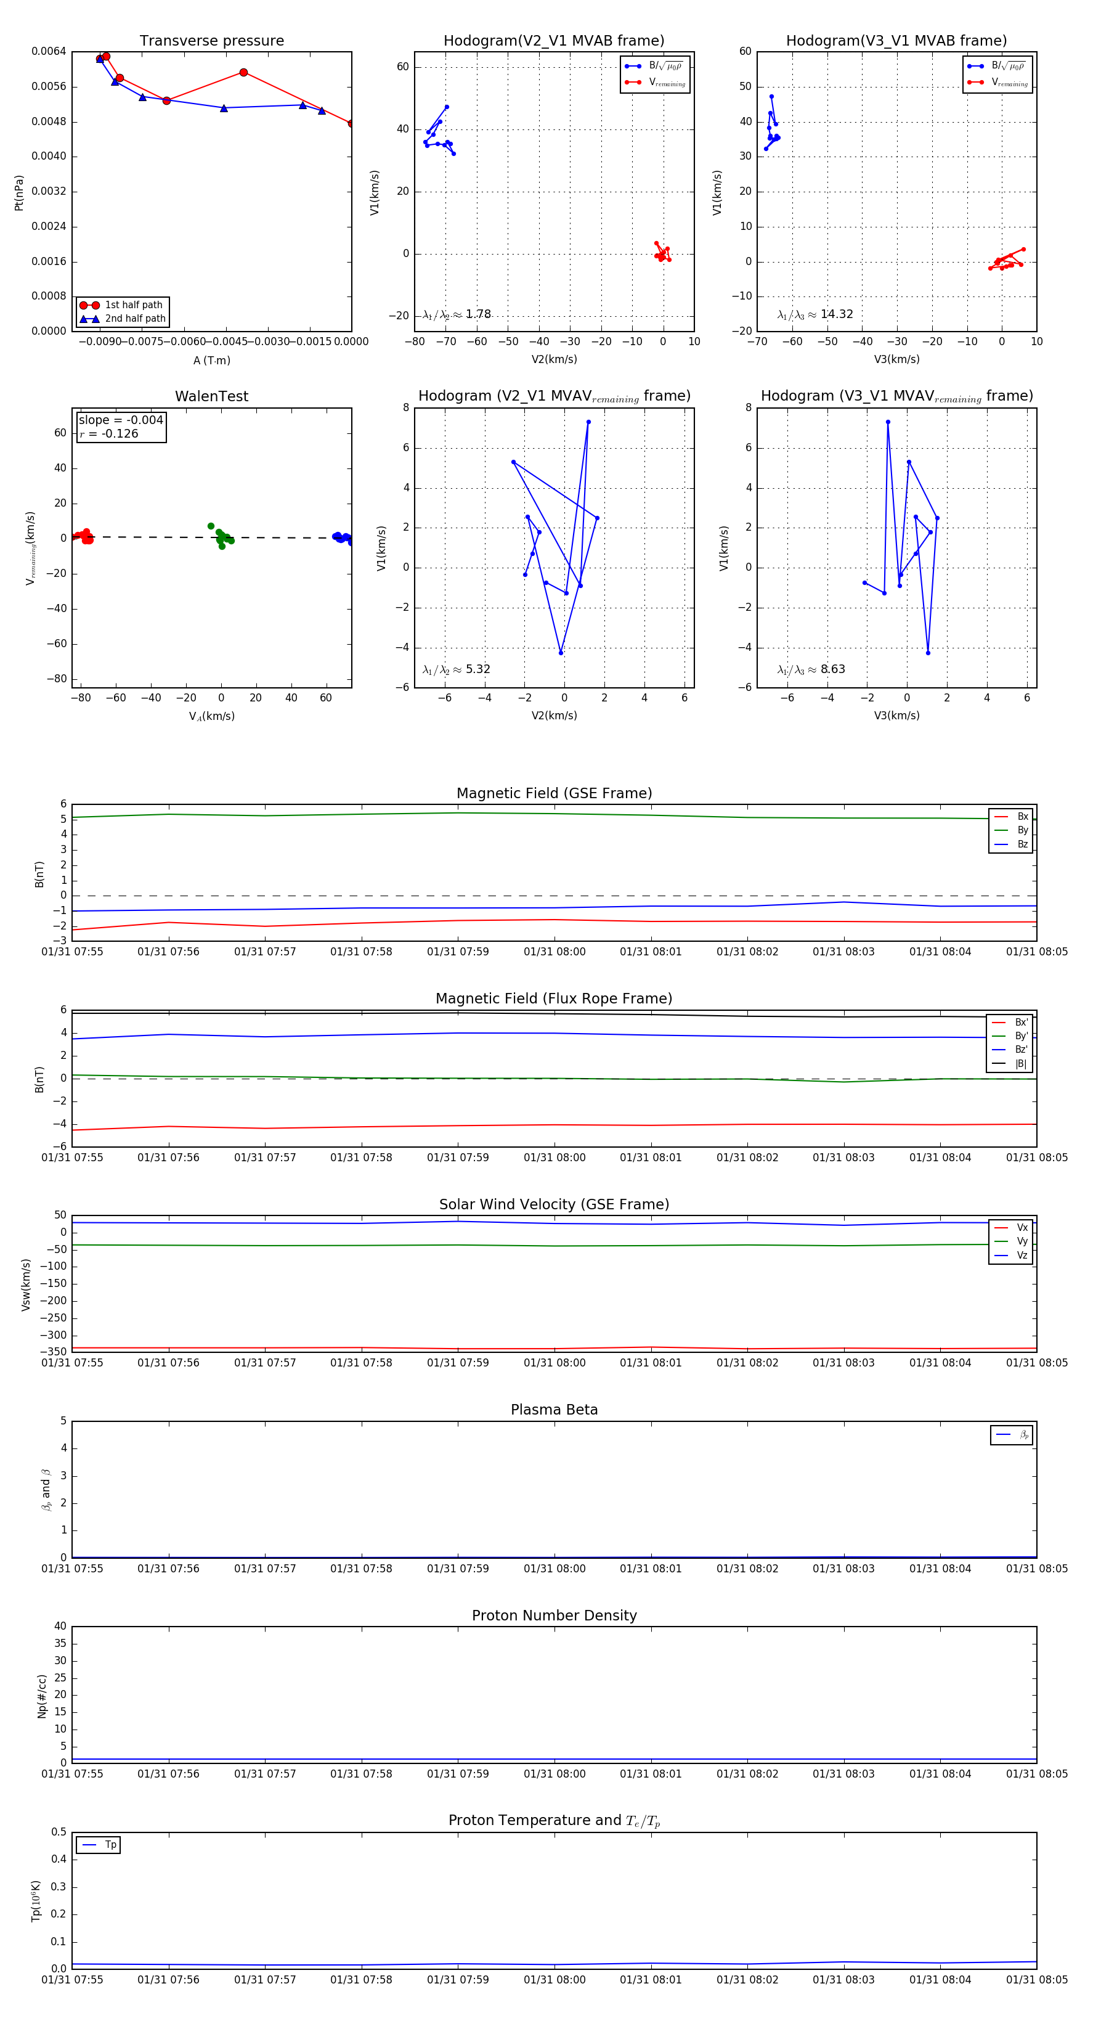Click the Hodogram V3_V1 MVAV remaining frame title

896,396
